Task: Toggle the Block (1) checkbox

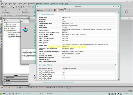Action: coord(9,35)
